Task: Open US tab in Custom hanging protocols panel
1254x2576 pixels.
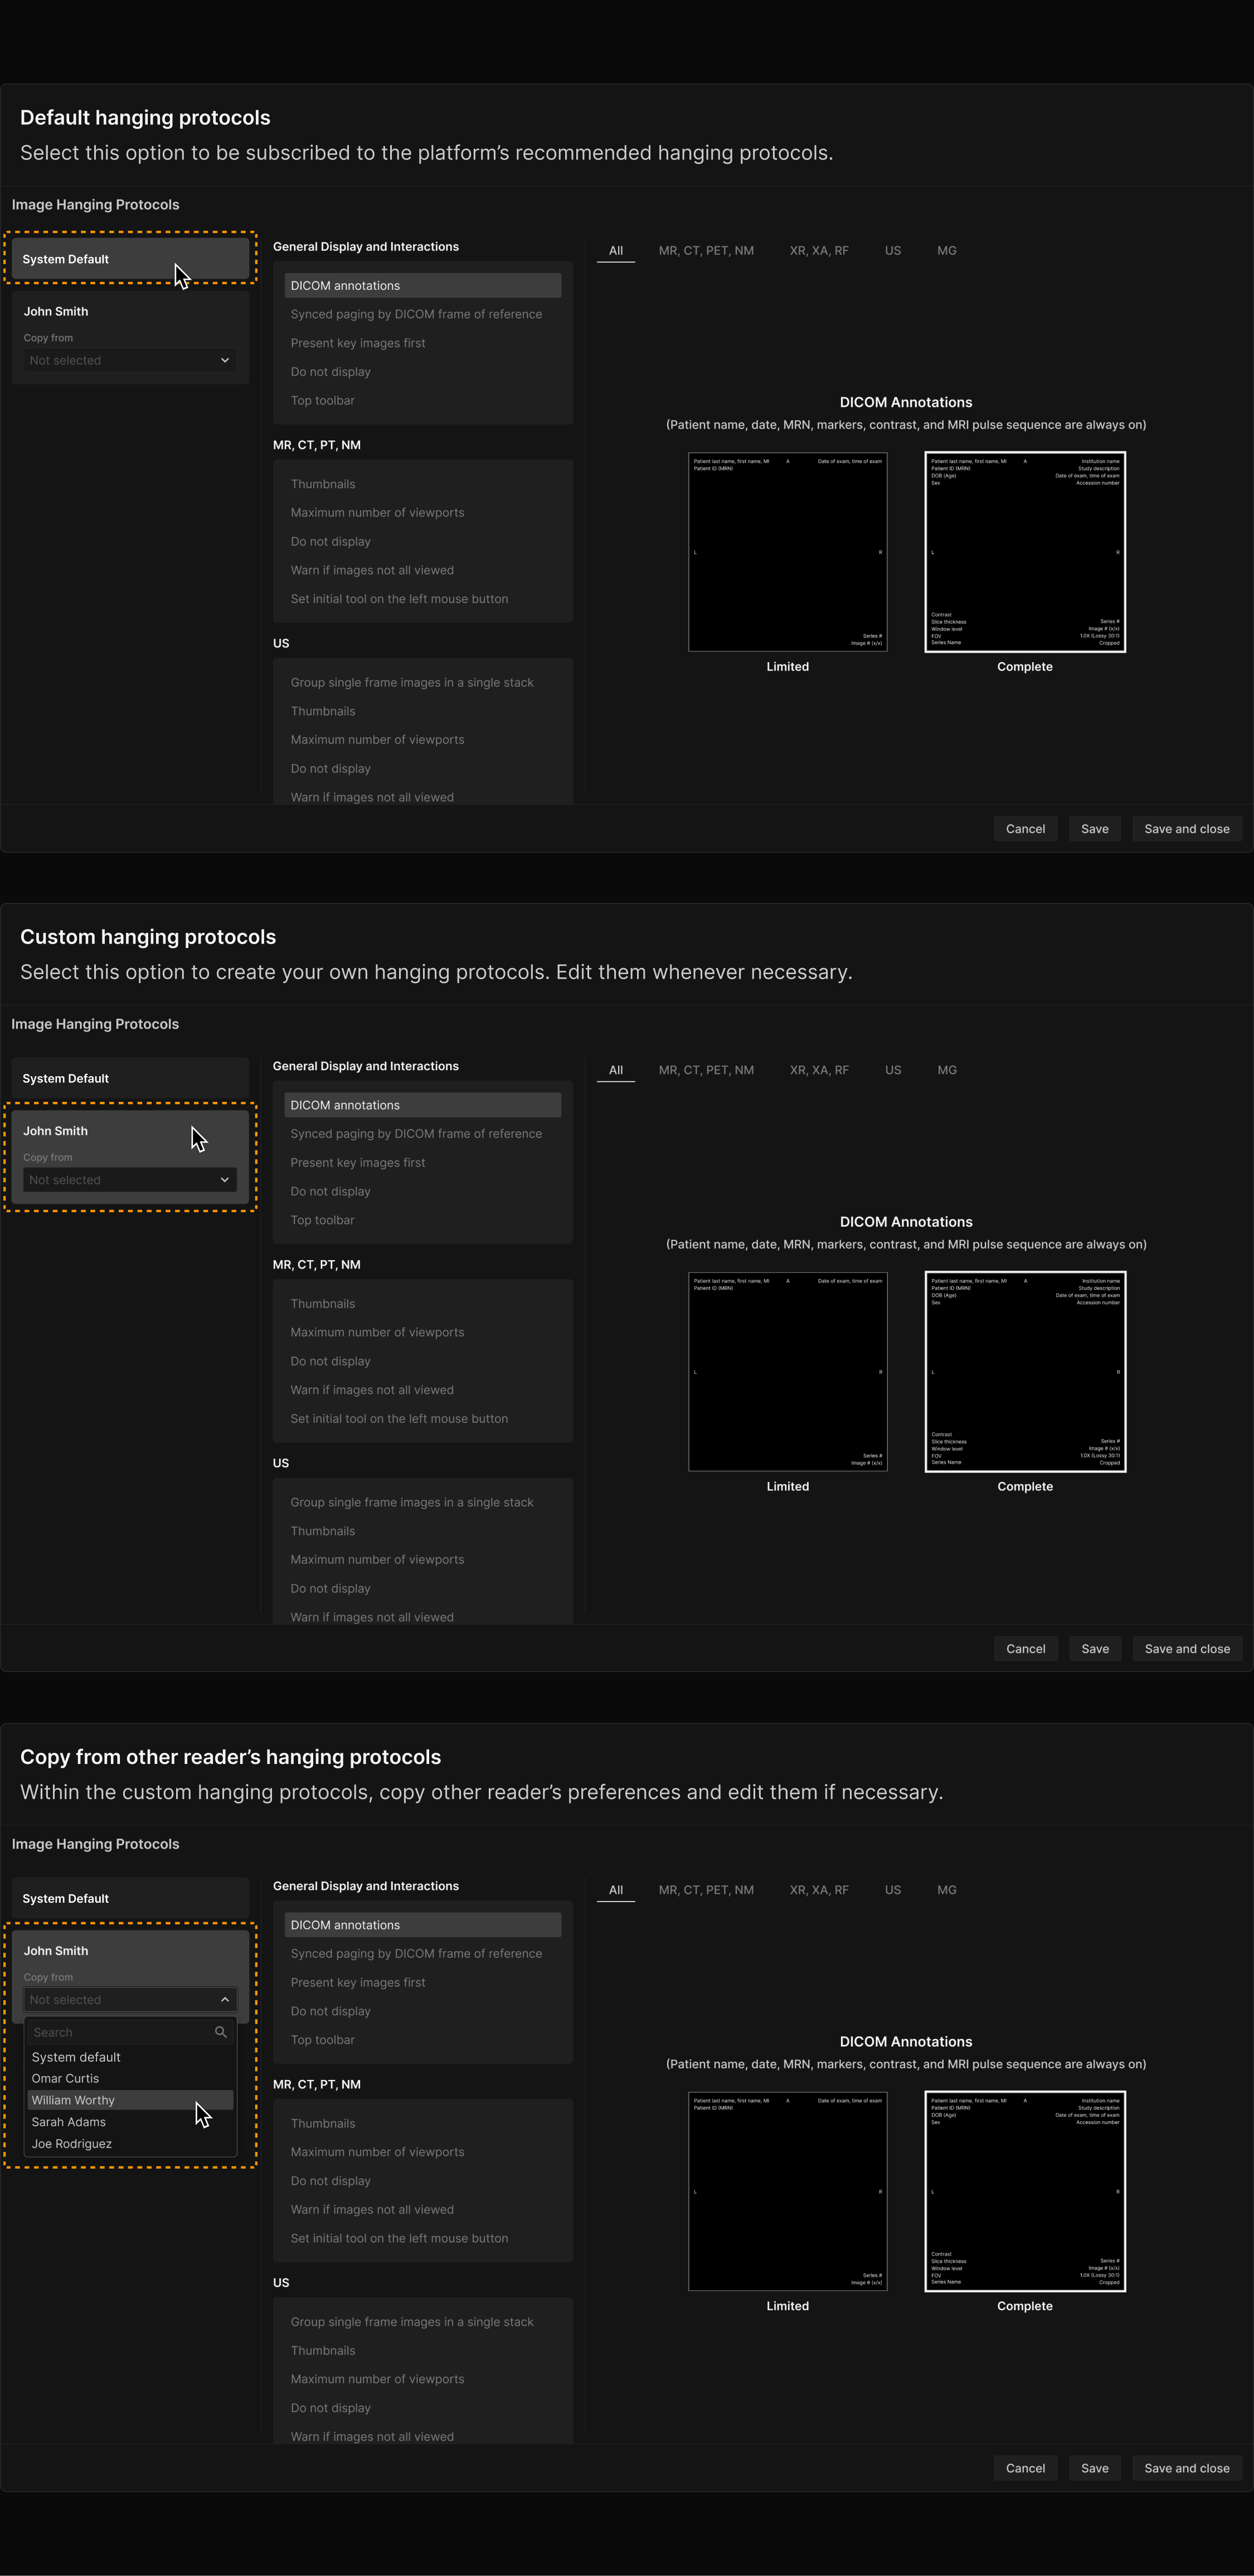Action: (893, 1070)
